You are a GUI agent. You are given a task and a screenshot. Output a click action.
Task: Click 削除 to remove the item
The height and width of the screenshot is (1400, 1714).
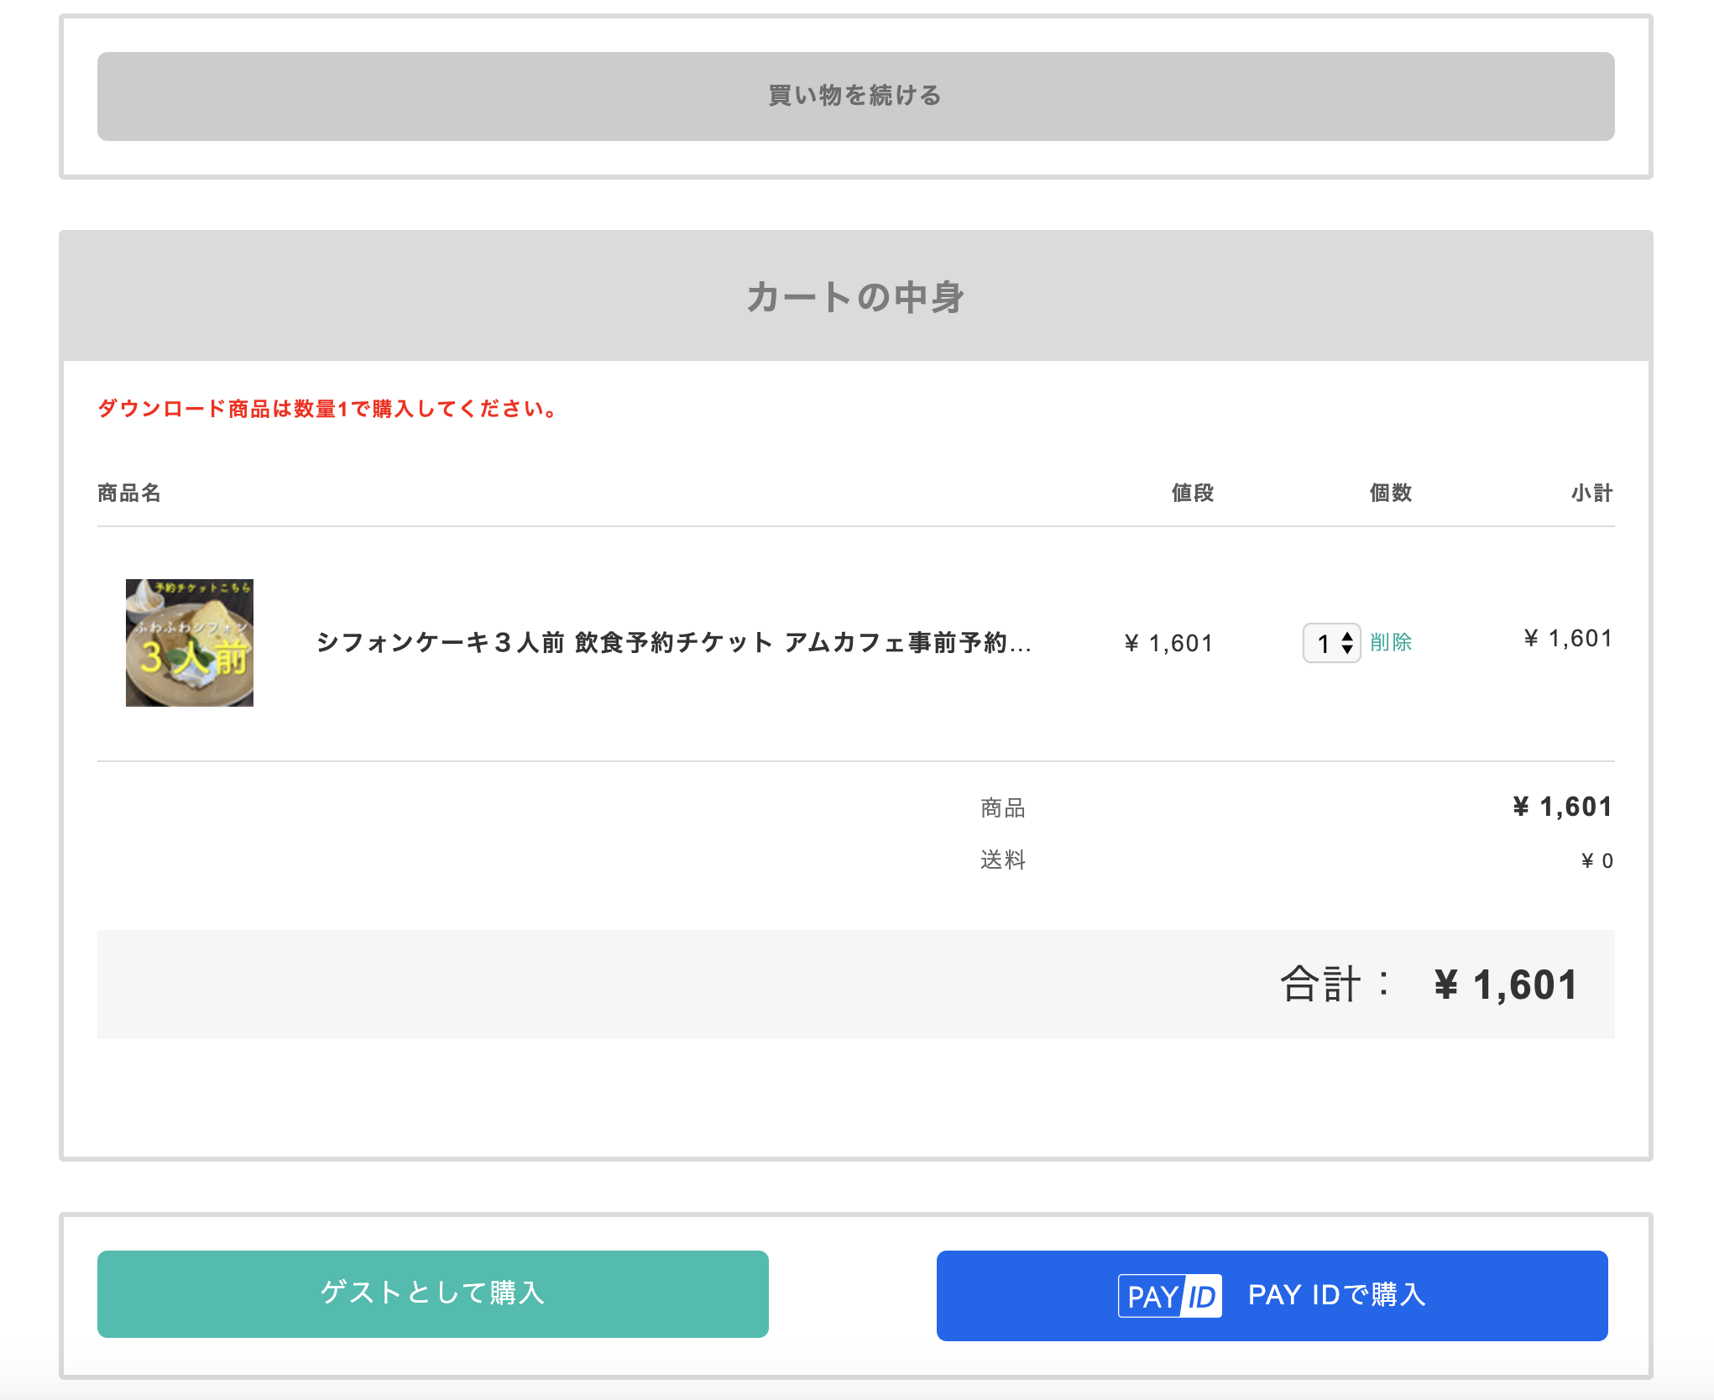point(1391,643)
